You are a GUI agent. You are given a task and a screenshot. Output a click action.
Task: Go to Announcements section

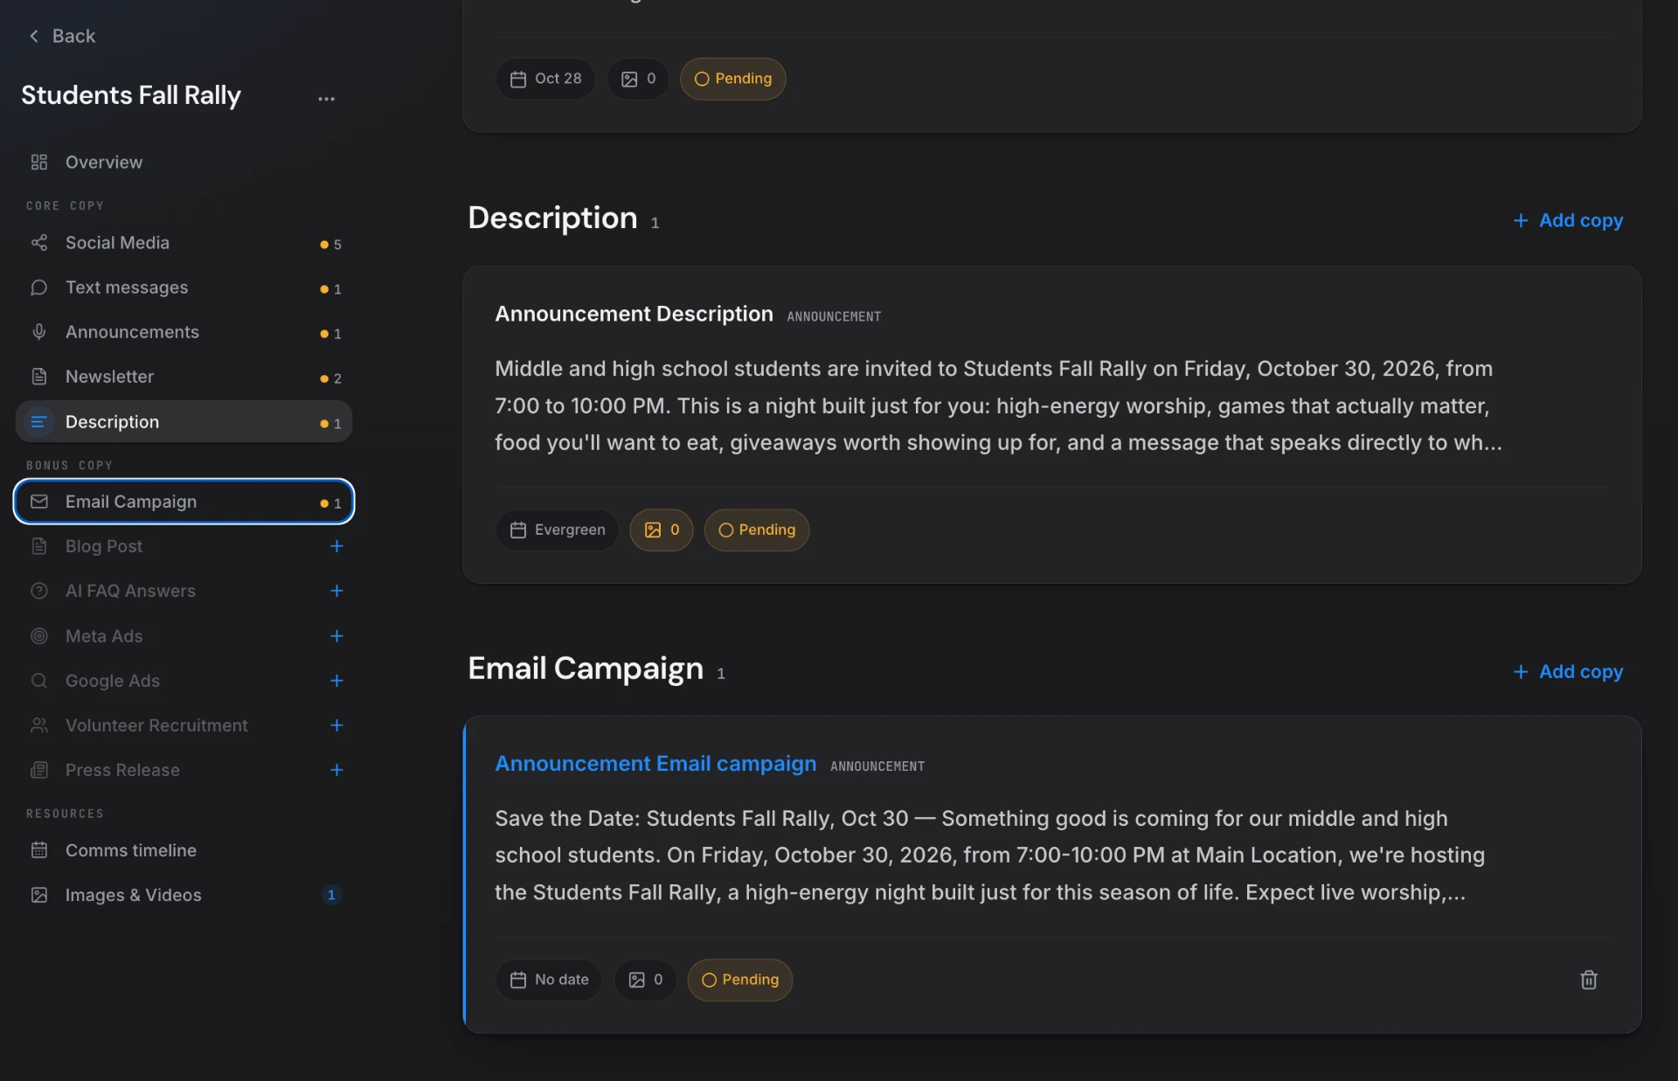(x=184, y=332)
